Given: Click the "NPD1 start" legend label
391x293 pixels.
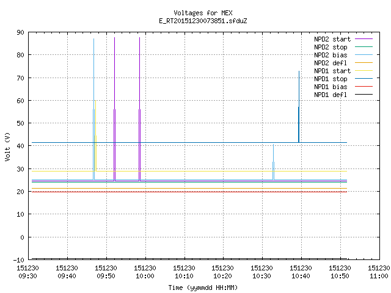Looking at the screenshot, I should coord(332,71).
